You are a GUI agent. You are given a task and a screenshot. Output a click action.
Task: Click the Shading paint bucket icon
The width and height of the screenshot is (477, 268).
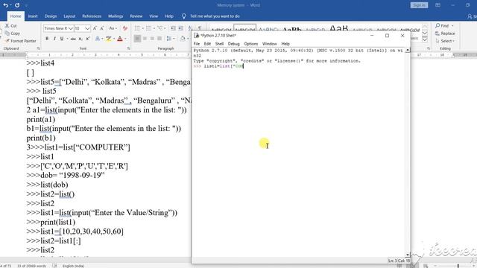pos(183,39)
